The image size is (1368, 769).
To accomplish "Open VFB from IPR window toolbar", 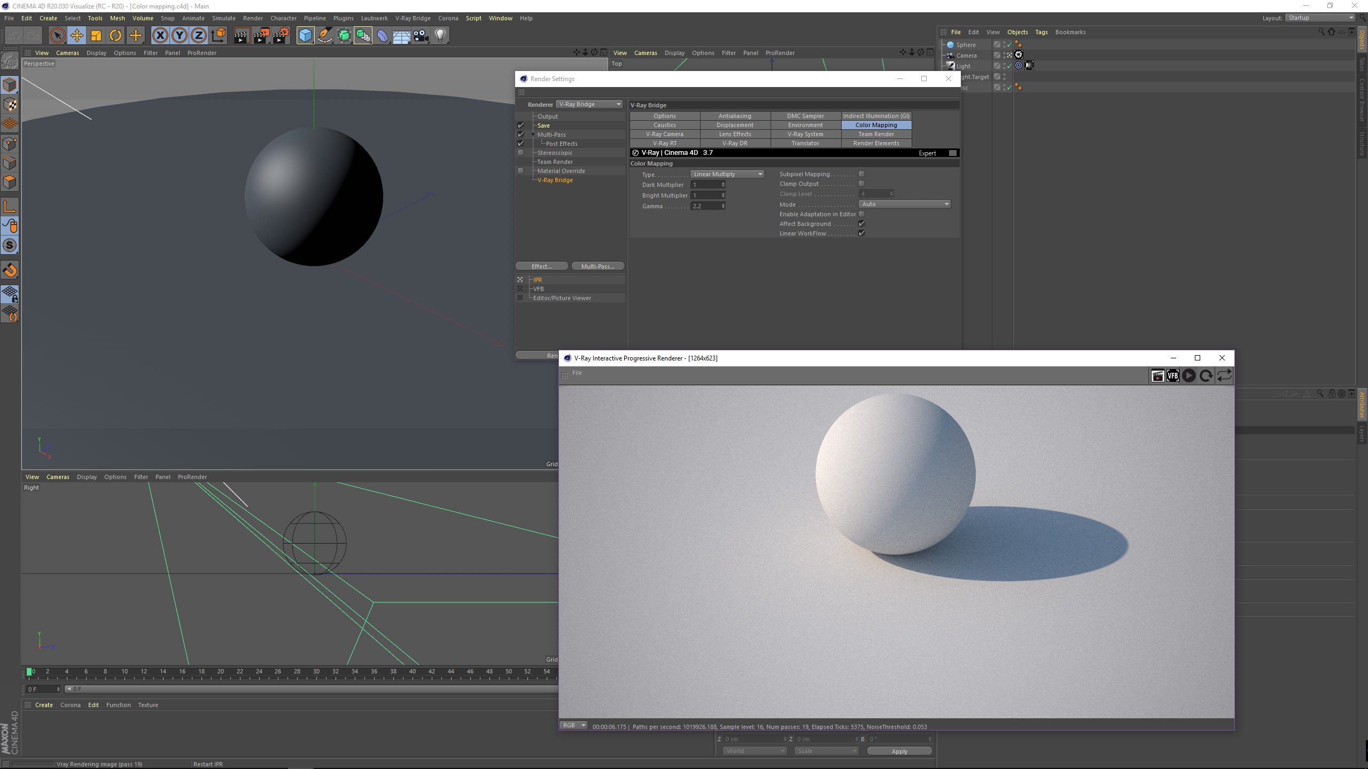I will [1172, 376].
